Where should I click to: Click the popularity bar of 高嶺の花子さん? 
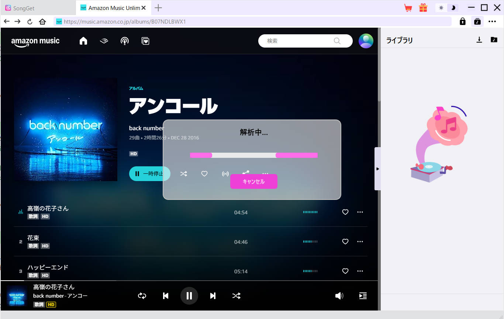(x=310, y=212)
